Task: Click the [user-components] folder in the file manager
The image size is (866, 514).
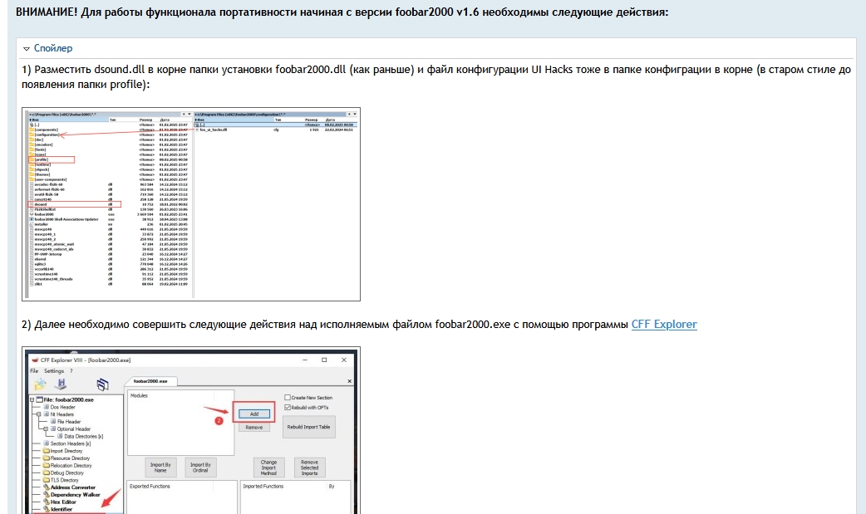Action: click(x=50, y=179)
